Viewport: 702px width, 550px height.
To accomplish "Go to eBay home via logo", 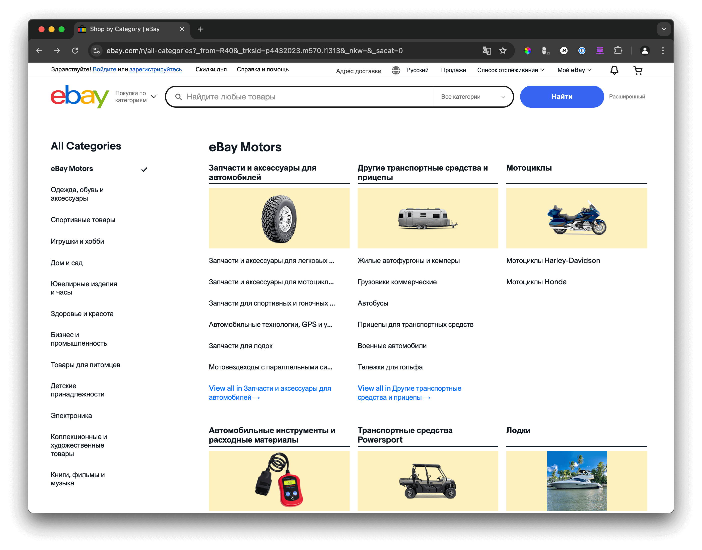I will (x=79, y=97).
